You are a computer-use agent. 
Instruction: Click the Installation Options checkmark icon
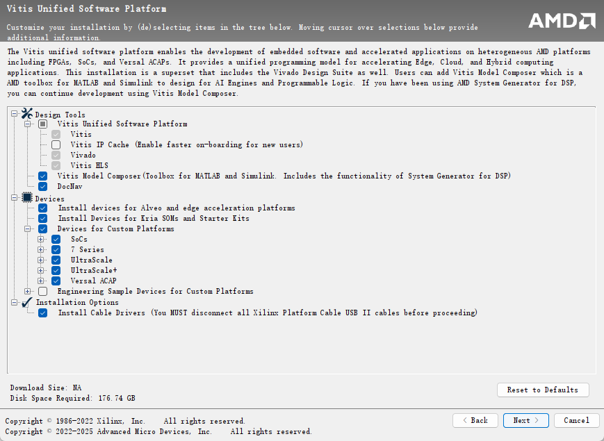point(27,302)
